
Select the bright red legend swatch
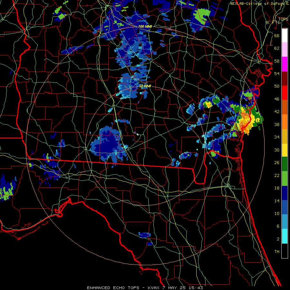[285, 93]
